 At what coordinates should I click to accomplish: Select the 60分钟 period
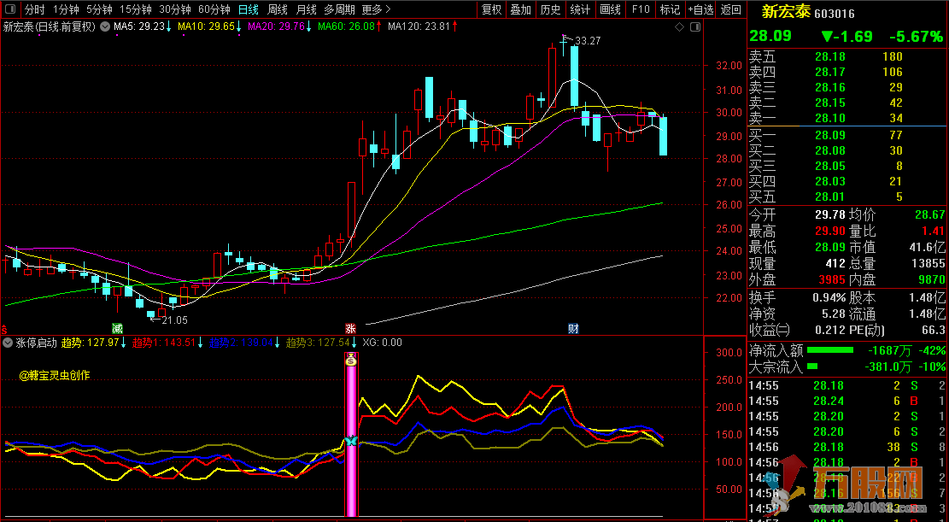[214, 9]
